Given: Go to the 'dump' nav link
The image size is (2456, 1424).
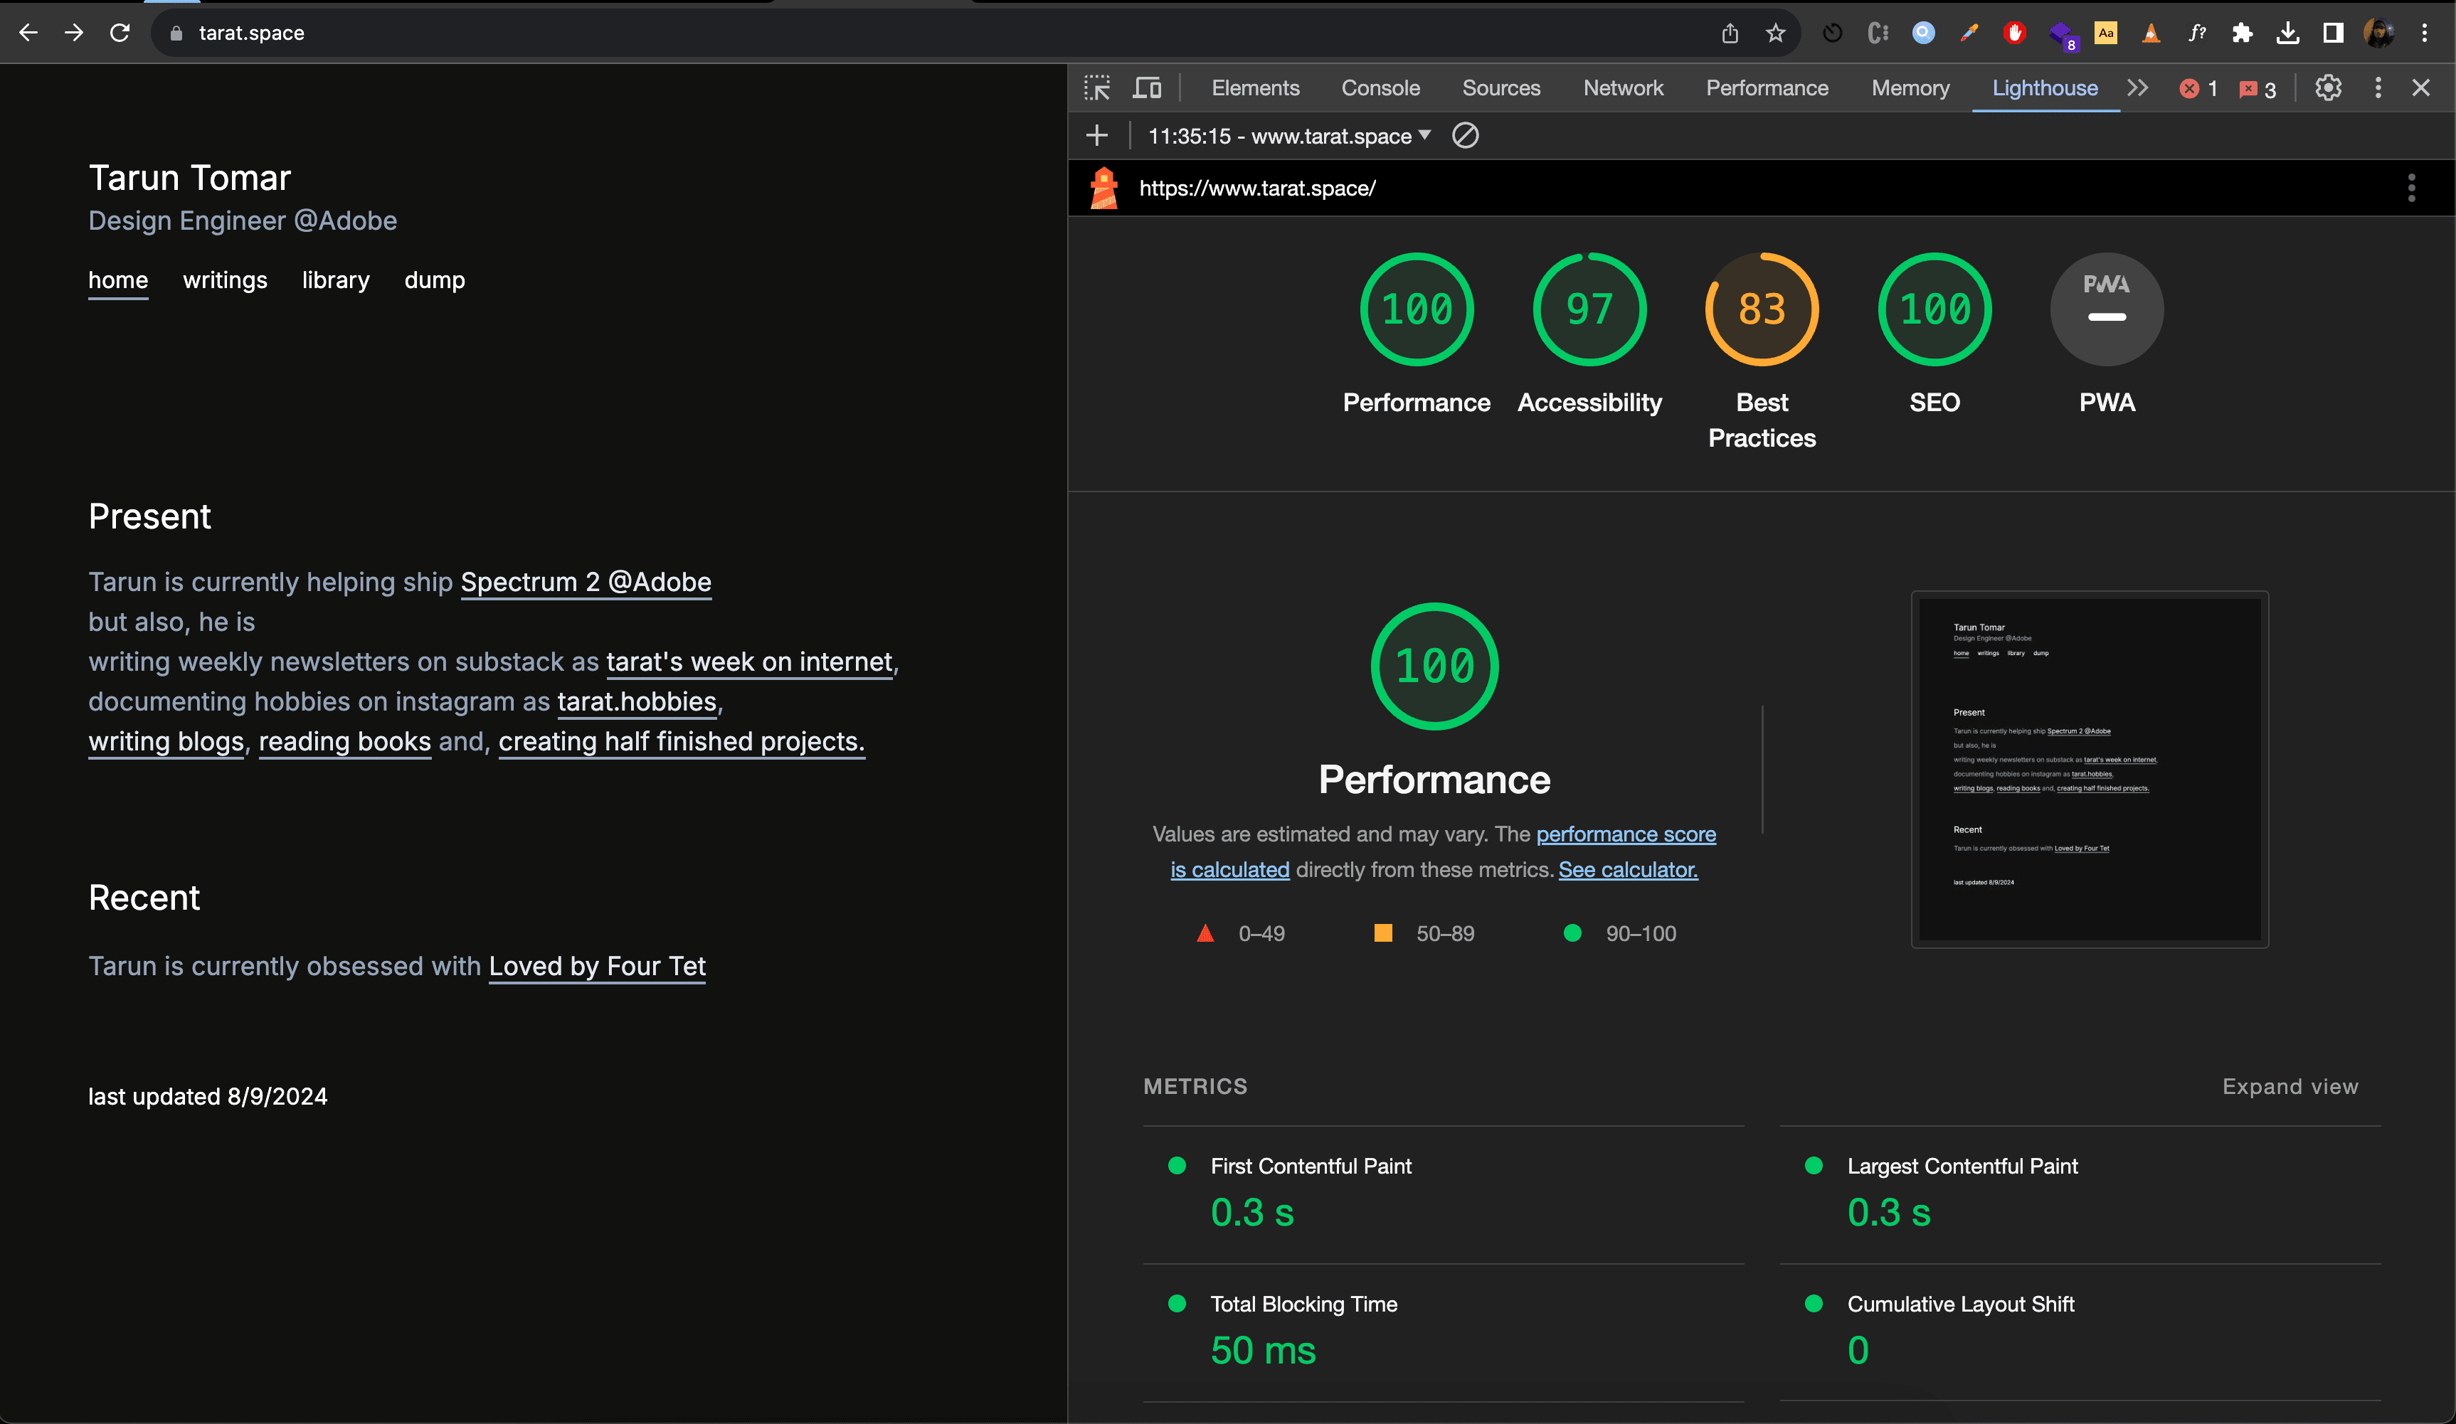Looking at the screenshot, I should tap(435, 281).
